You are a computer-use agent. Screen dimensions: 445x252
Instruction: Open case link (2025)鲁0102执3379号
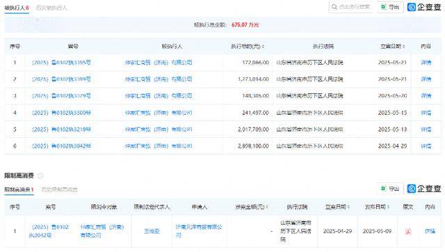pyautogui.click(x=61, y=96)
